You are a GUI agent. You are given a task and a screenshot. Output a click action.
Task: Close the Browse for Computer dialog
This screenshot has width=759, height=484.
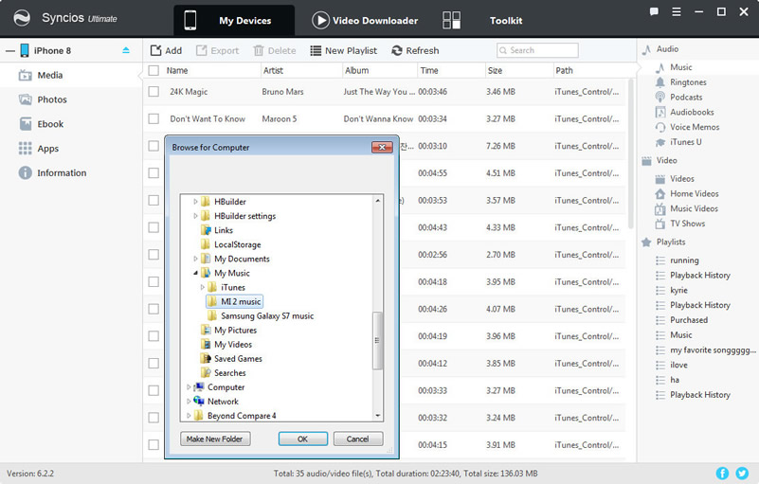click(382, 147)
